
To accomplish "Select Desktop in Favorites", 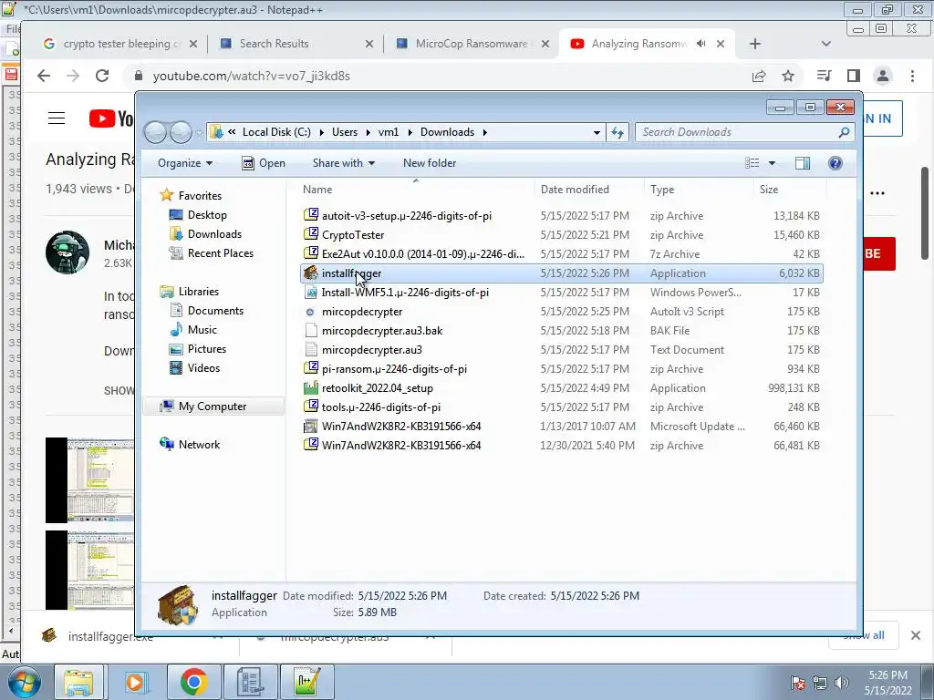I will click(207, 215).
